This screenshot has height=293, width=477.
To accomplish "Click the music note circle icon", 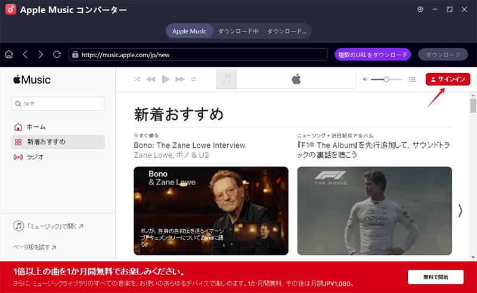I will tap(18, 226).
